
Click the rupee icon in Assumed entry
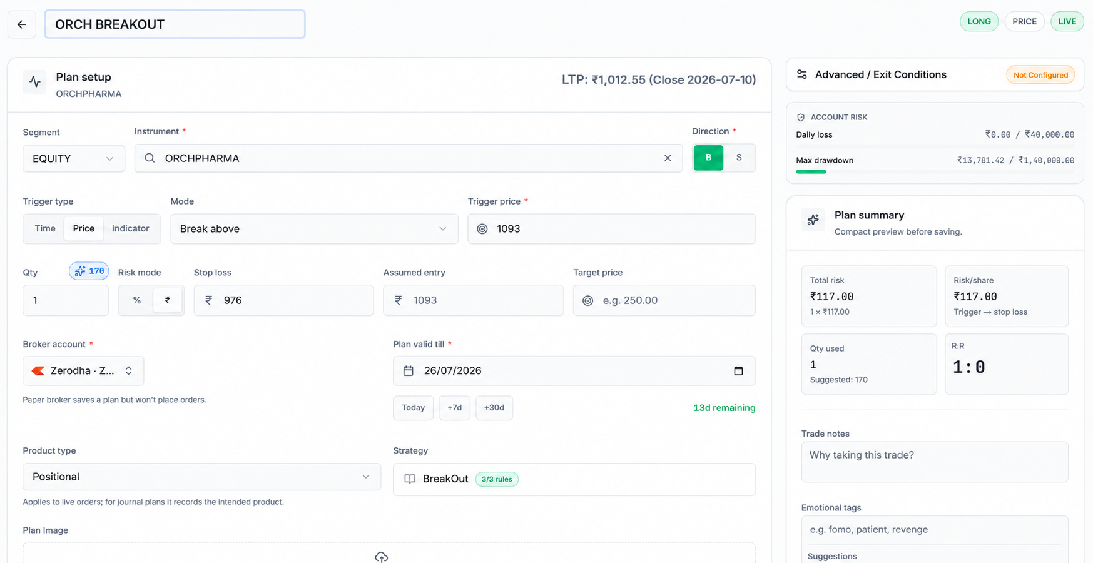(x=399, y=300)
